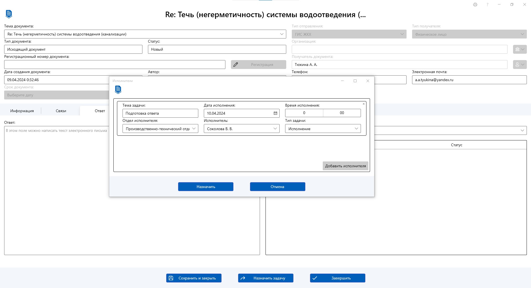Click Электронная почта field
Viewport: 531px width, 288px height.
click(469, 80)
